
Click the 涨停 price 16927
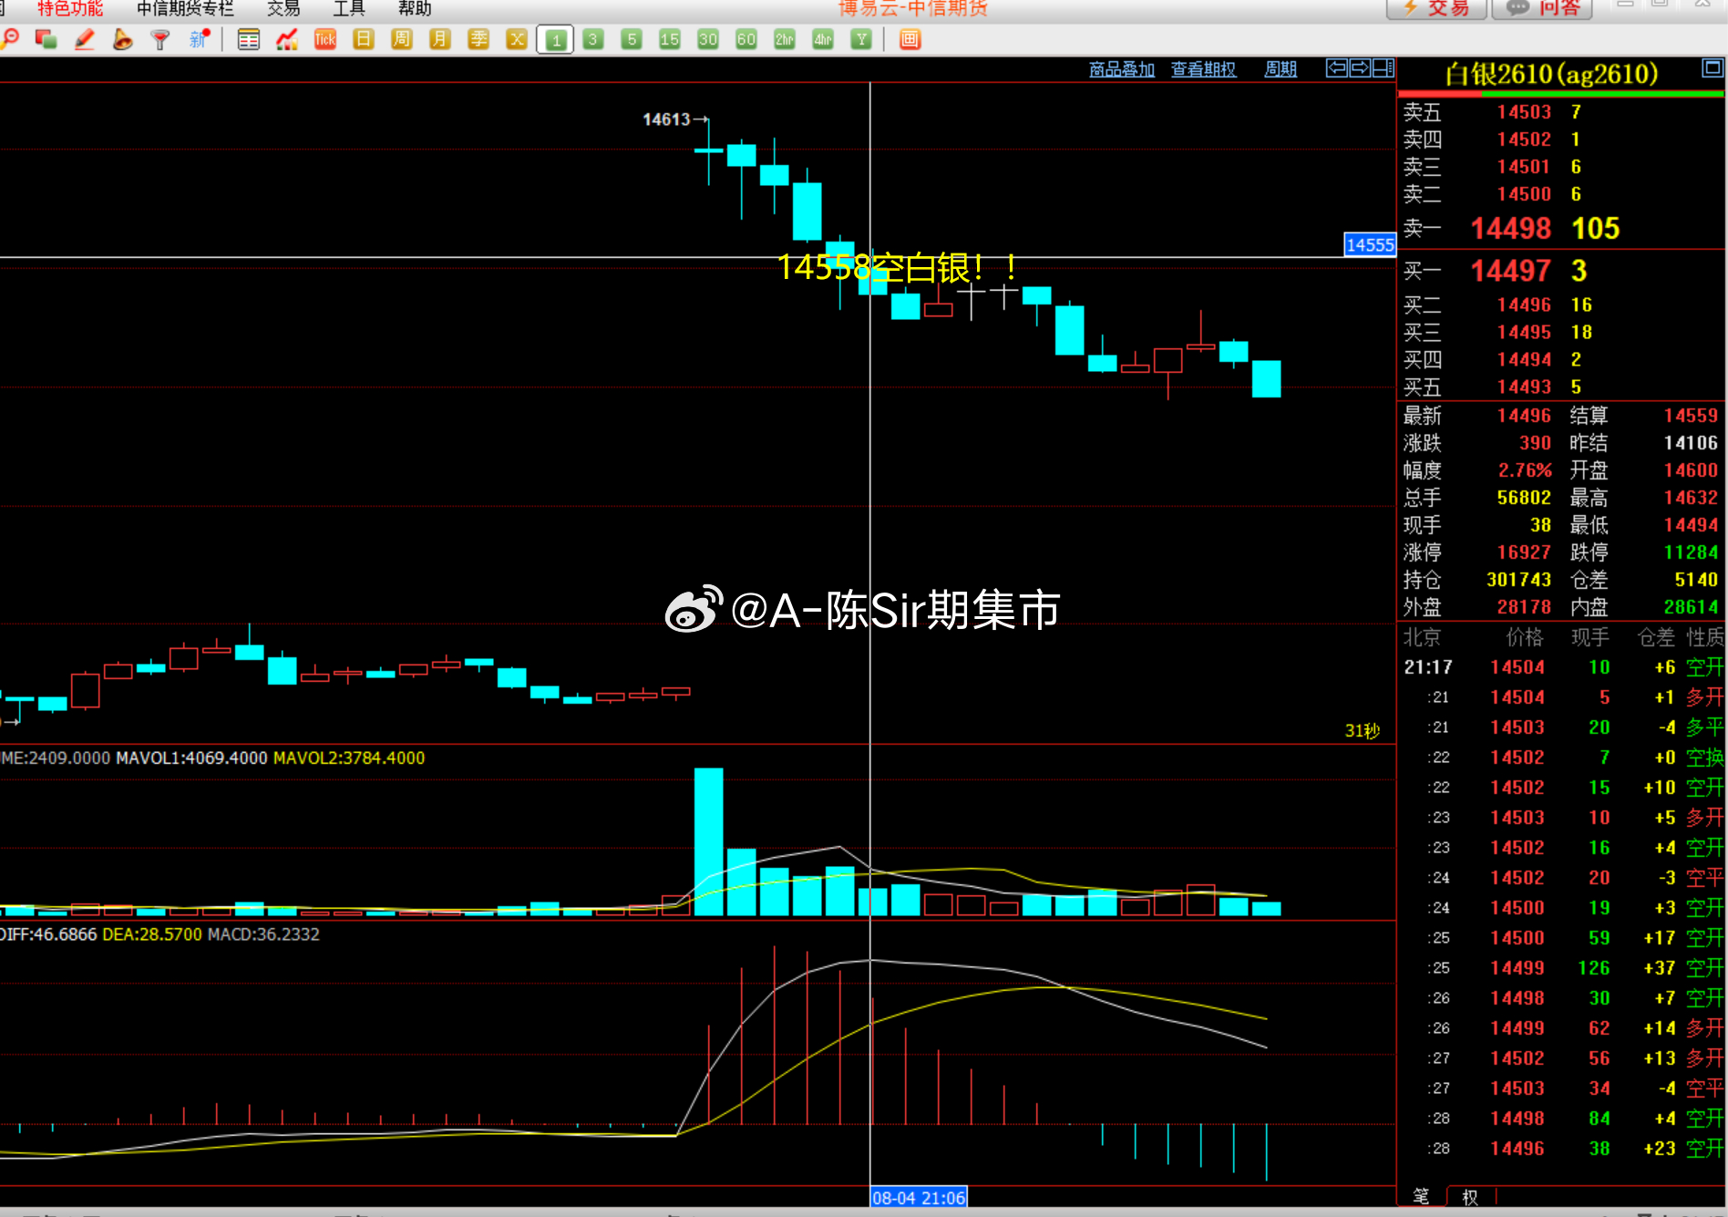point(1524,552)
